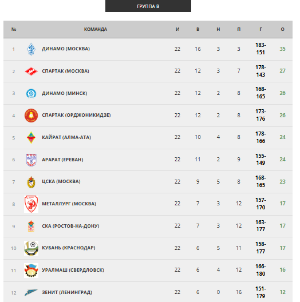Click the Spartak Ordzhonikidze red circle emblem

(x=31, y=116)
